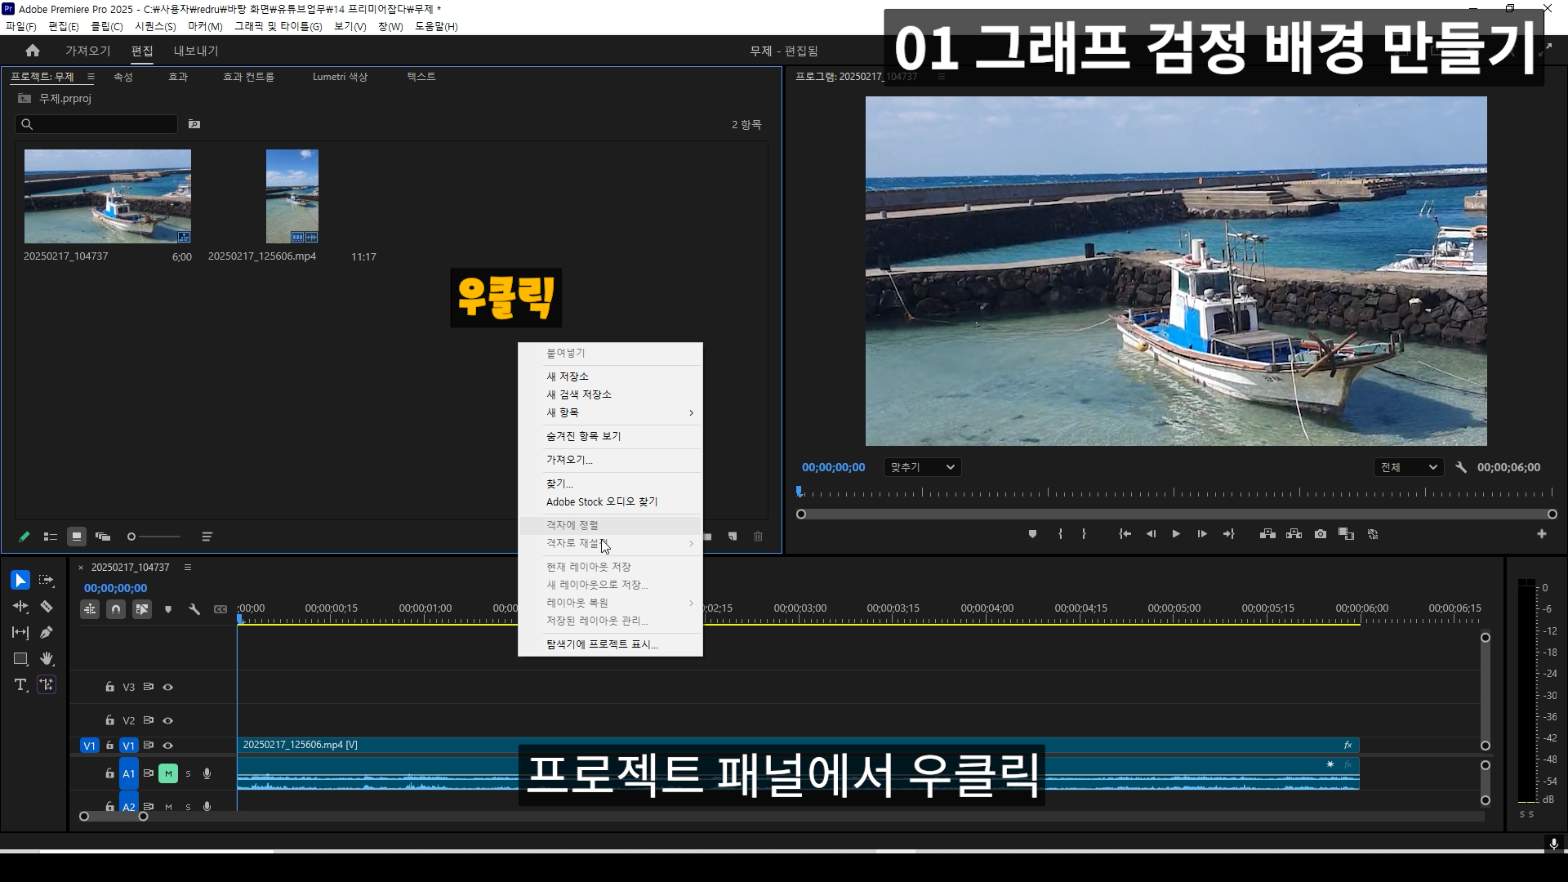The width and height of the screenshot is (1568, 882).
Task: Click the Export Frame camera icon
Action: tap(1320, 534)
